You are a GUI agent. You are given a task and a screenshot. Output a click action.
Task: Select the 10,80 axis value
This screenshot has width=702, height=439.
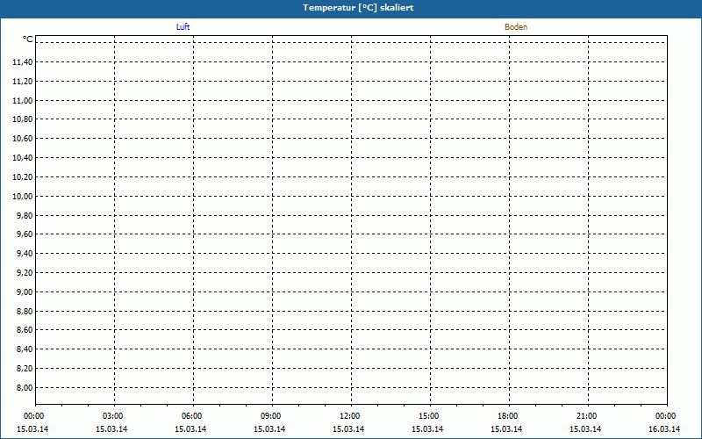23,119
